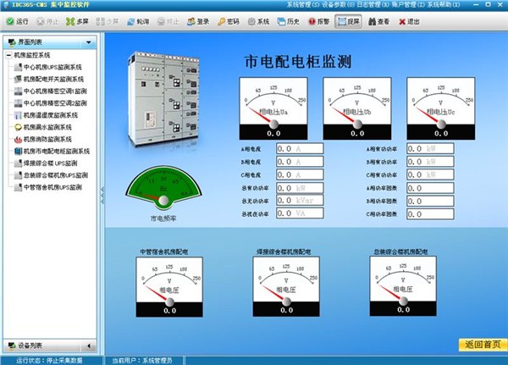Click the 相电压Ua voltage gauge

click(x=273, y=108)
